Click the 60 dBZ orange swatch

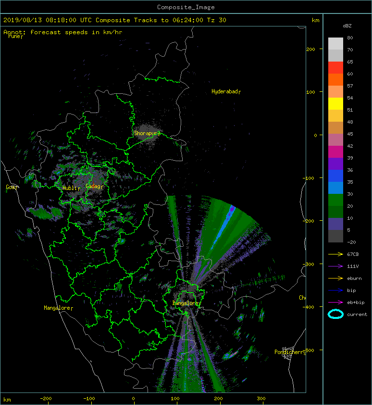click(335, 79)
